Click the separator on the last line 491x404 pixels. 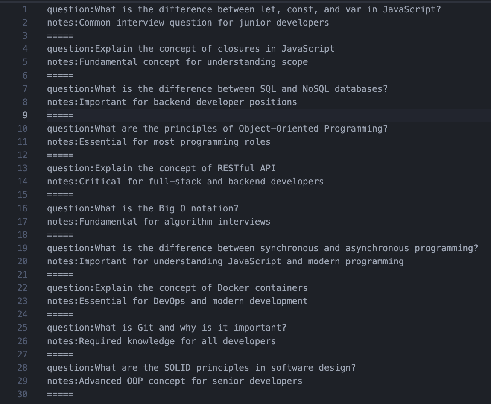click(60, 394)
